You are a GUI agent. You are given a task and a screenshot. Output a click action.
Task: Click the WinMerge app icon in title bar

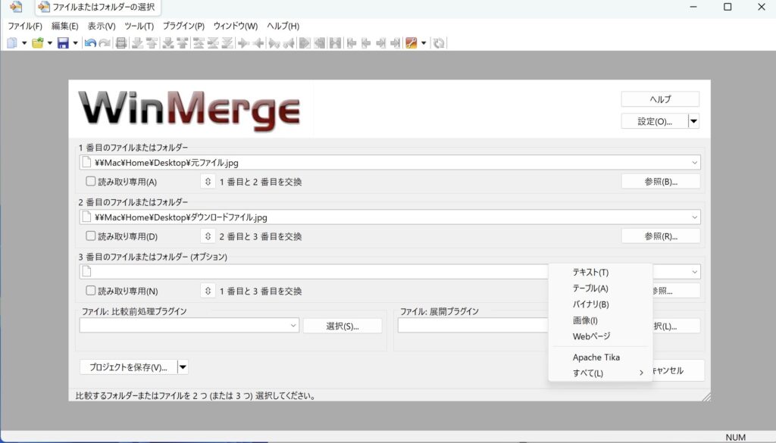[16, 7]
